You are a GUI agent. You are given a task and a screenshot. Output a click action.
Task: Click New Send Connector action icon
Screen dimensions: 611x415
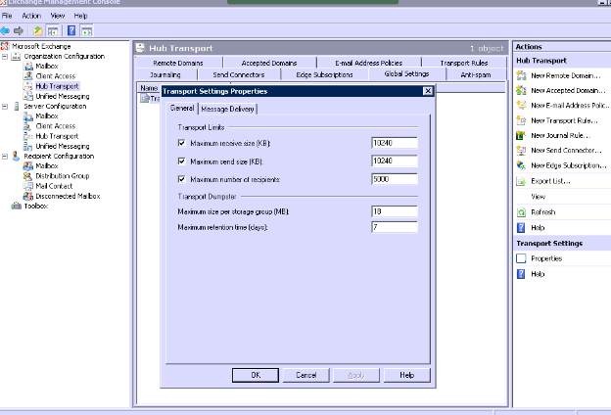(x=521, y=151)
